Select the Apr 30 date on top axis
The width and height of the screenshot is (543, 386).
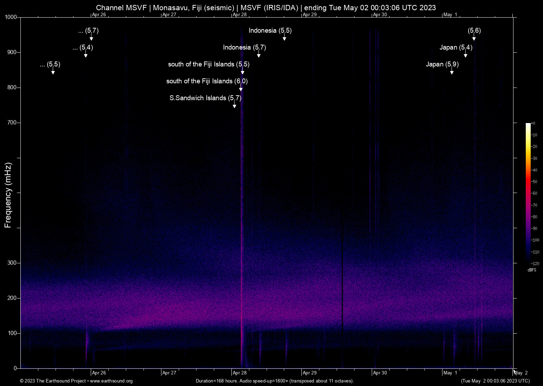(x=380, y=15)
